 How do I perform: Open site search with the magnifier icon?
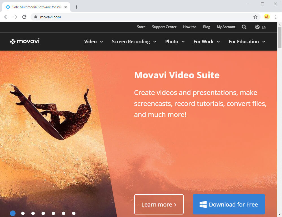[244, 27]
